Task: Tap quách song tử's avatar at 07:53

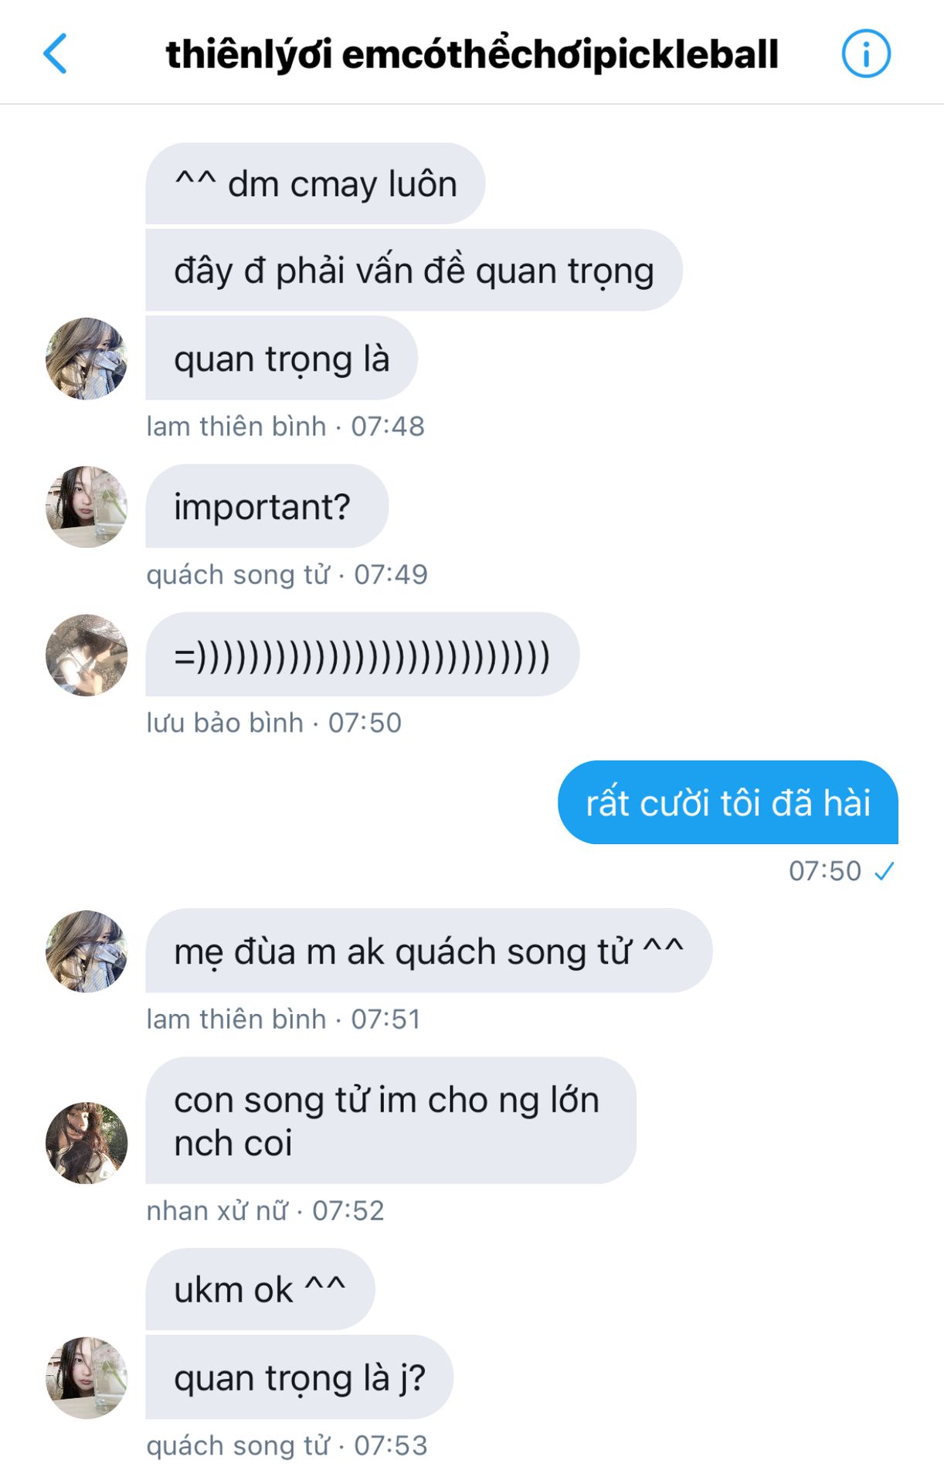Action: click(x=87, y=1378)
